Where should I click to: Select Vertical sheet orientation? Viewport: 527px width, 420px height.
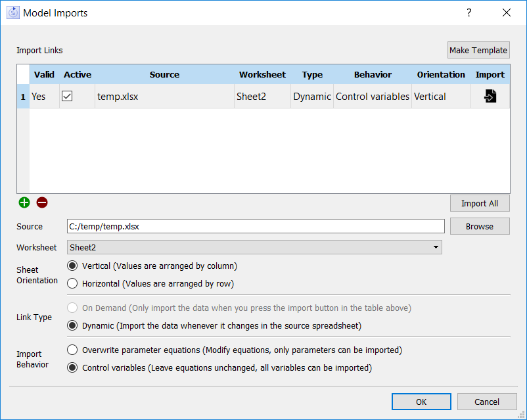tap(72, 266)
